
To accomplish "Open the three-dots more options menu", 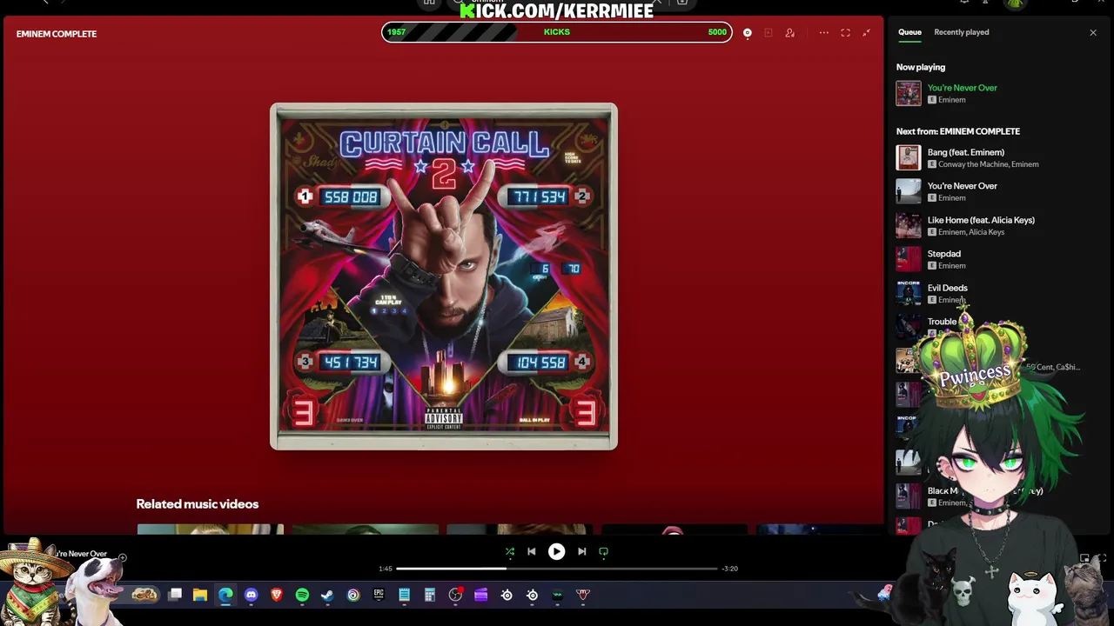I will click(823, 33).
